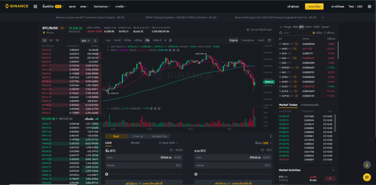376x185 pixels.
Task: Show buy orders only order book view
Action: 51,40
